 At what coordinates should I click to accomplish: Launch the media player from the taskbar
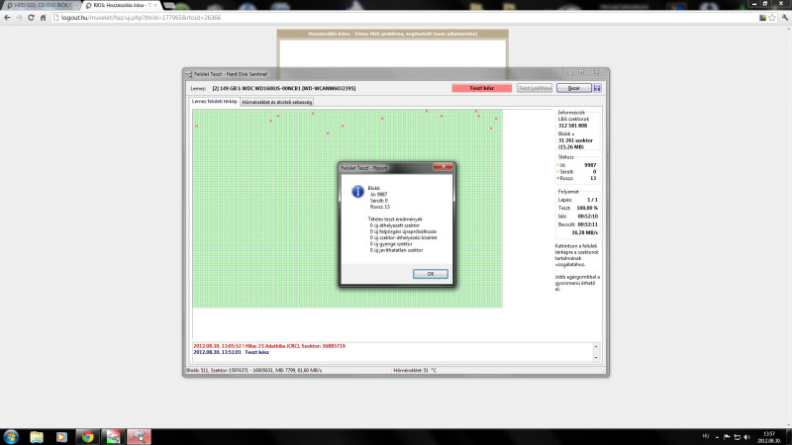[x=61, y=436]
